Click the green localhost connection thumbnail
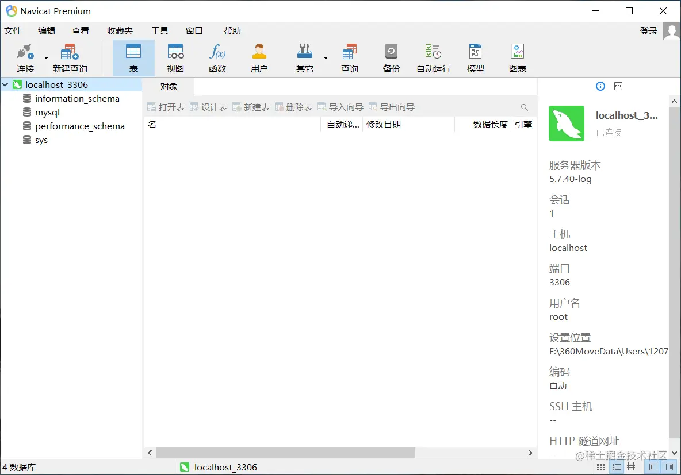 [567, 123]
